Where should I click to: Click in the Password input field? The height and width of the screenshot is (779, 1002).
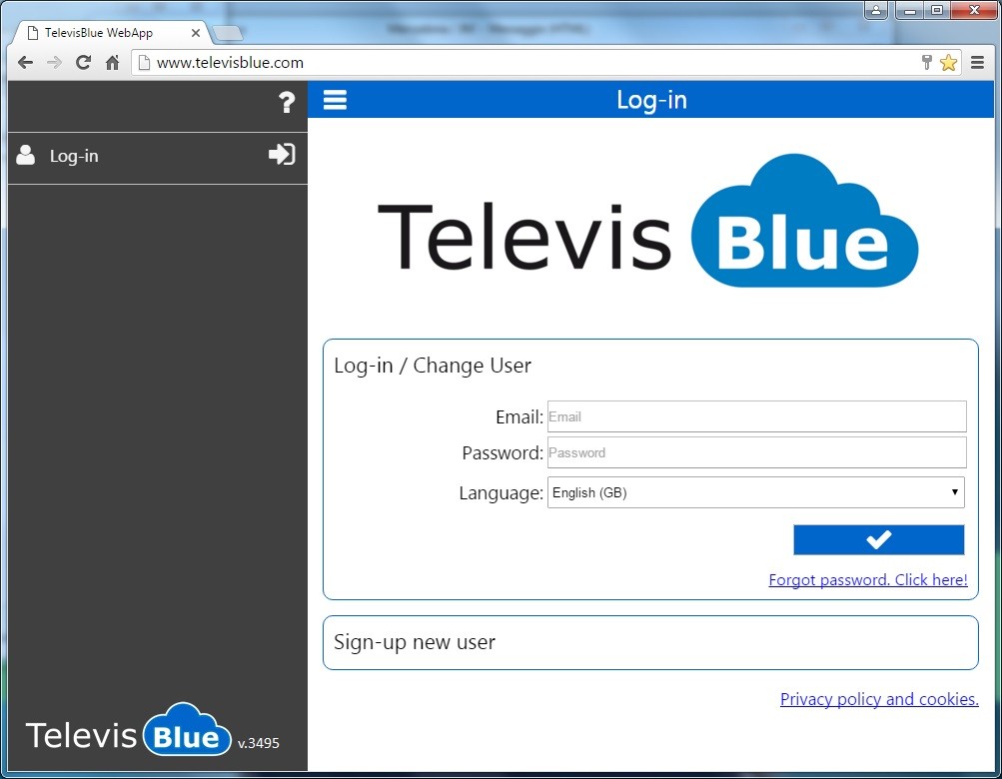[756, 452]
